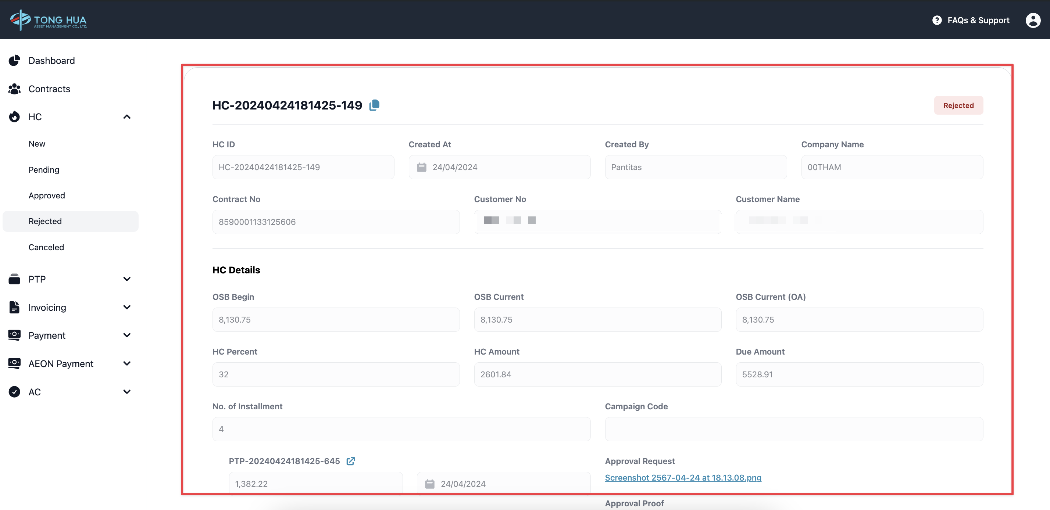Click the Dashboard pie chart icon
The image size is (1050, 510).
[x=14, y=60]
